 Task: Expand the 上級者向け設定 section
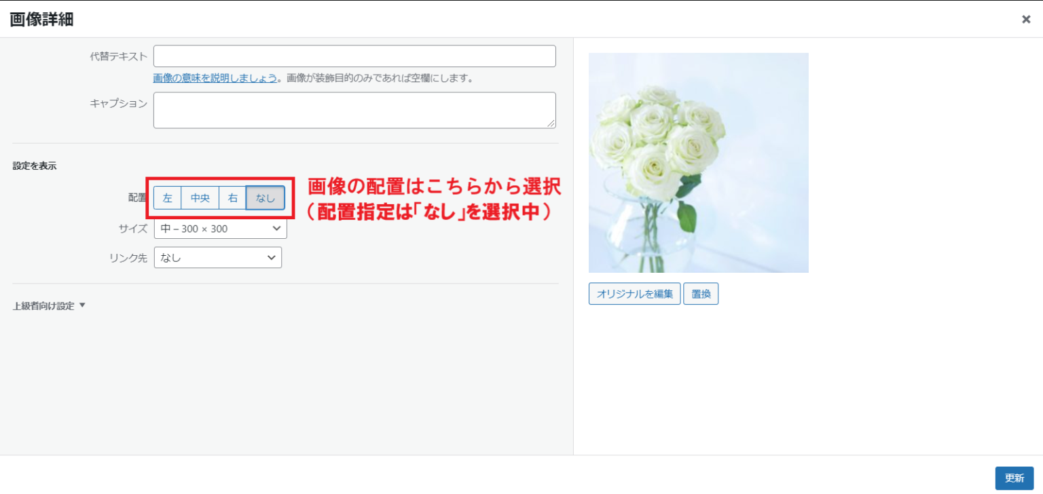pos(49,306)
